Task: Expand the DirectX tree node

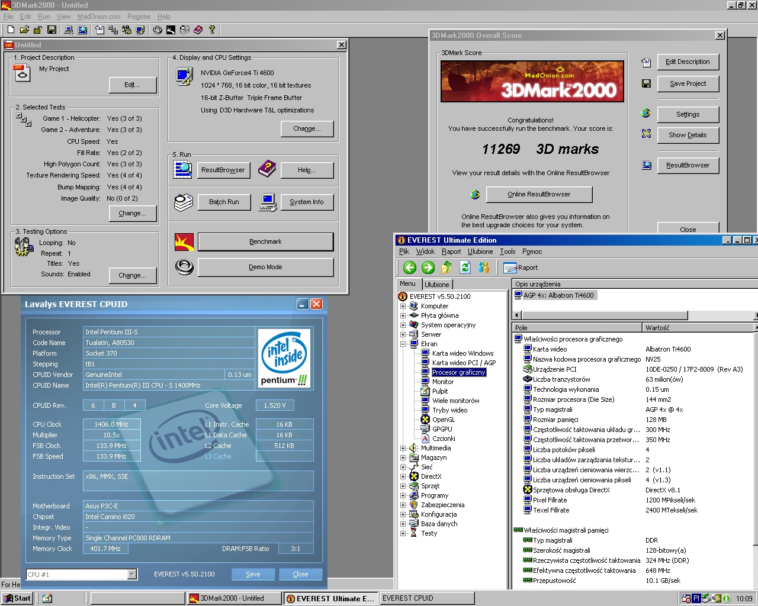Action: (403, 476)
